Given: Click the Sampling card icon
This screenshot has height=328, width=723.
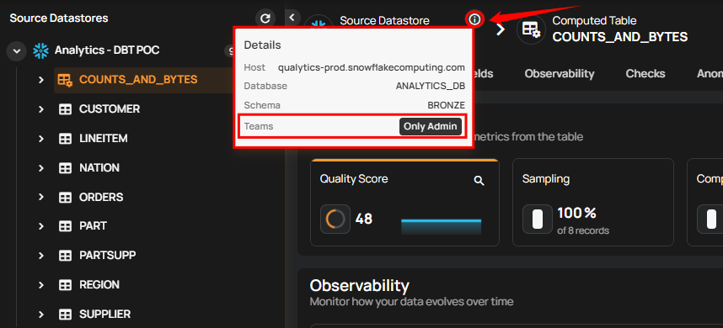Looking at the screenshot, I should 537,219.
